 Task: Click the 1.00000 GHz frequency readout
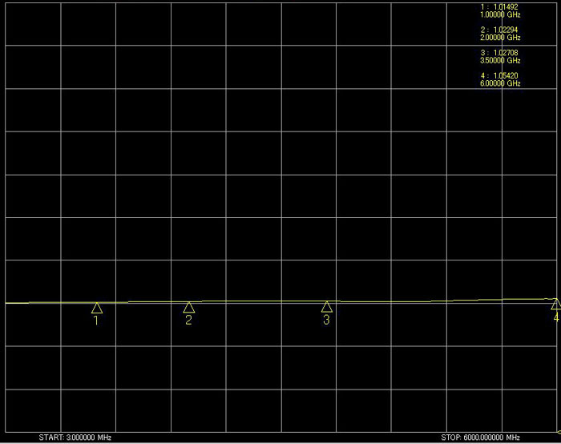coord(500,14)
